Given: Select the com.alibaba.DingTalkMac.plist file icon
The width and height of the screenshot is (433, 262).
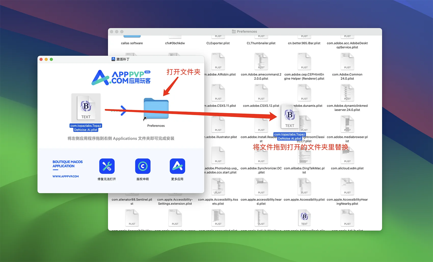Looking at the screenshot, I should [304, 155].
